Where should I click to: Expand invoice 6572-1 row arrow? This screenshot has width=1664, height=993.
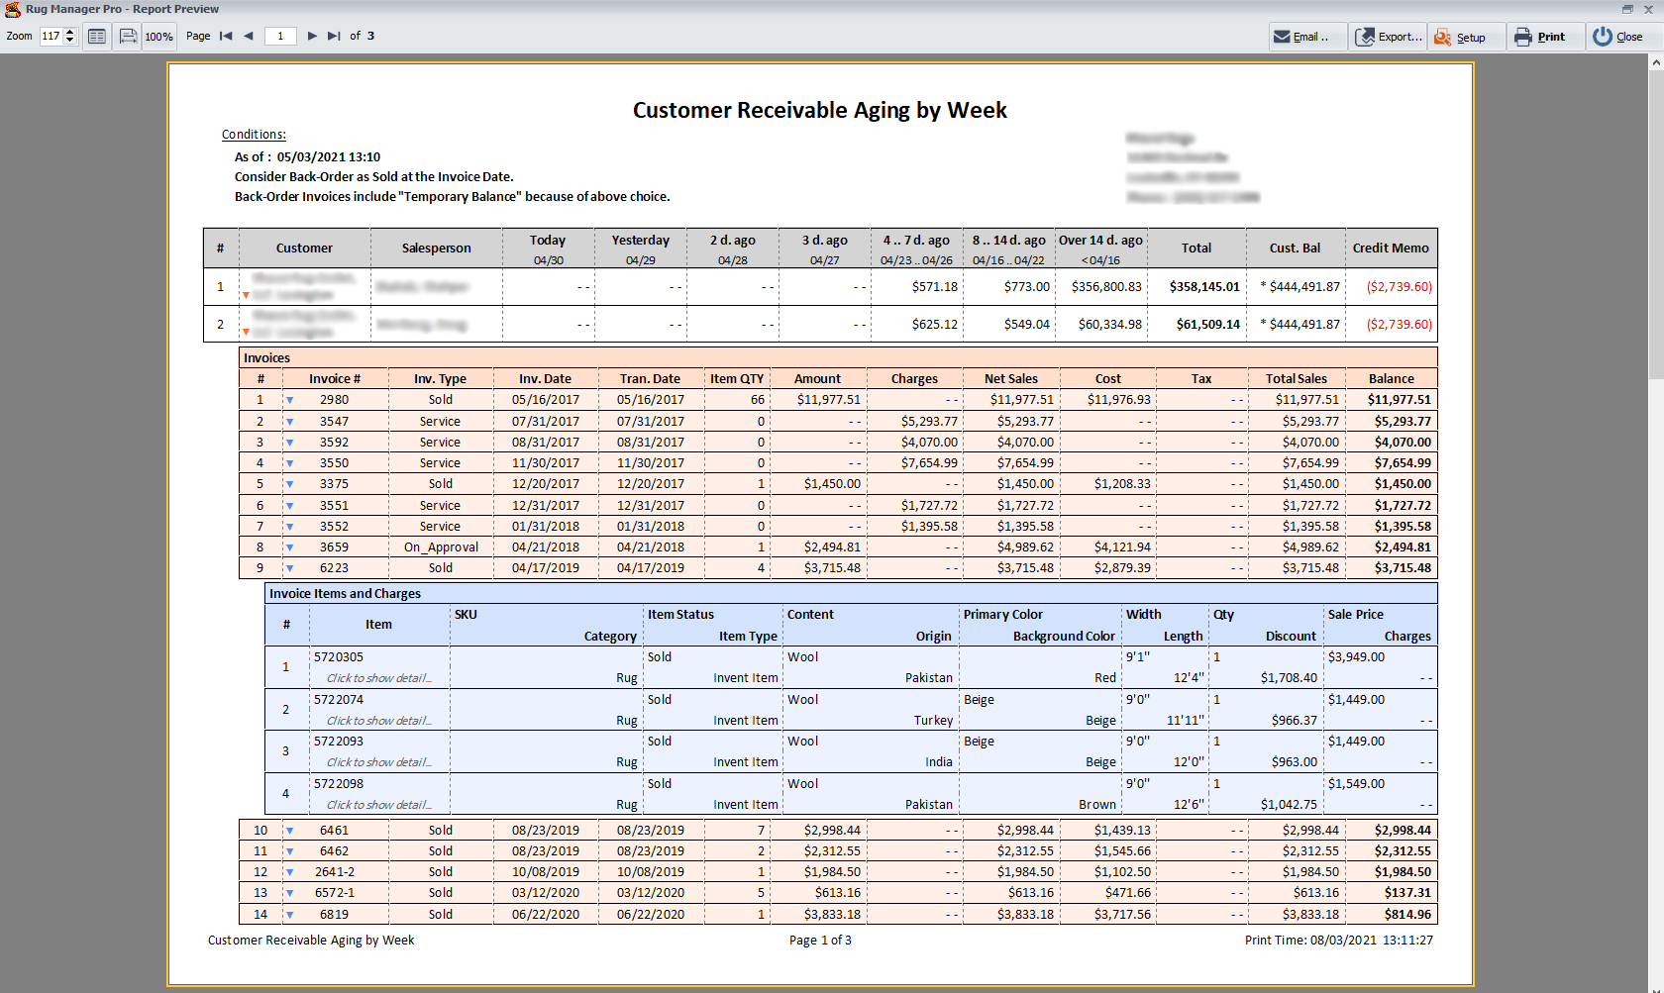290,894
